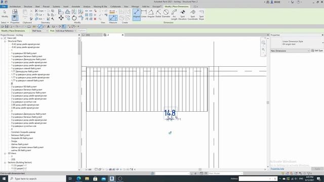Click the red Delete X icon
The width and height of the screenshot is (324, 182).
click(x=95, y=19)
